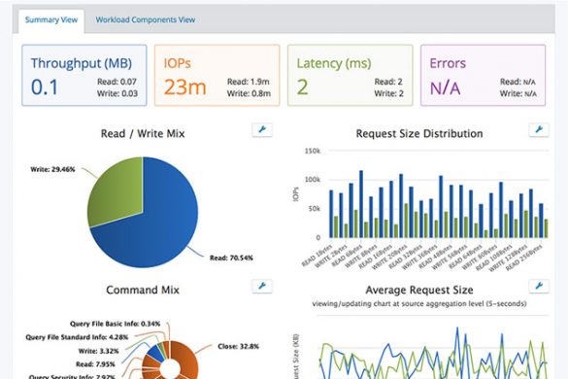Click 'Write: 0.8m' in IOPs card

pos(249,93)
